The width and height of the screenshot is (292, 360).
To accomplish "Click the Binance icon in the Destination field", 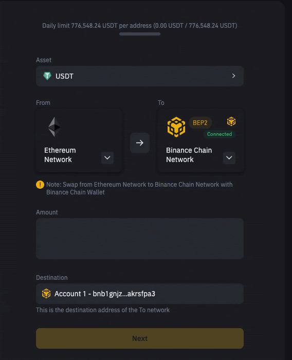I will pos(46,294).
